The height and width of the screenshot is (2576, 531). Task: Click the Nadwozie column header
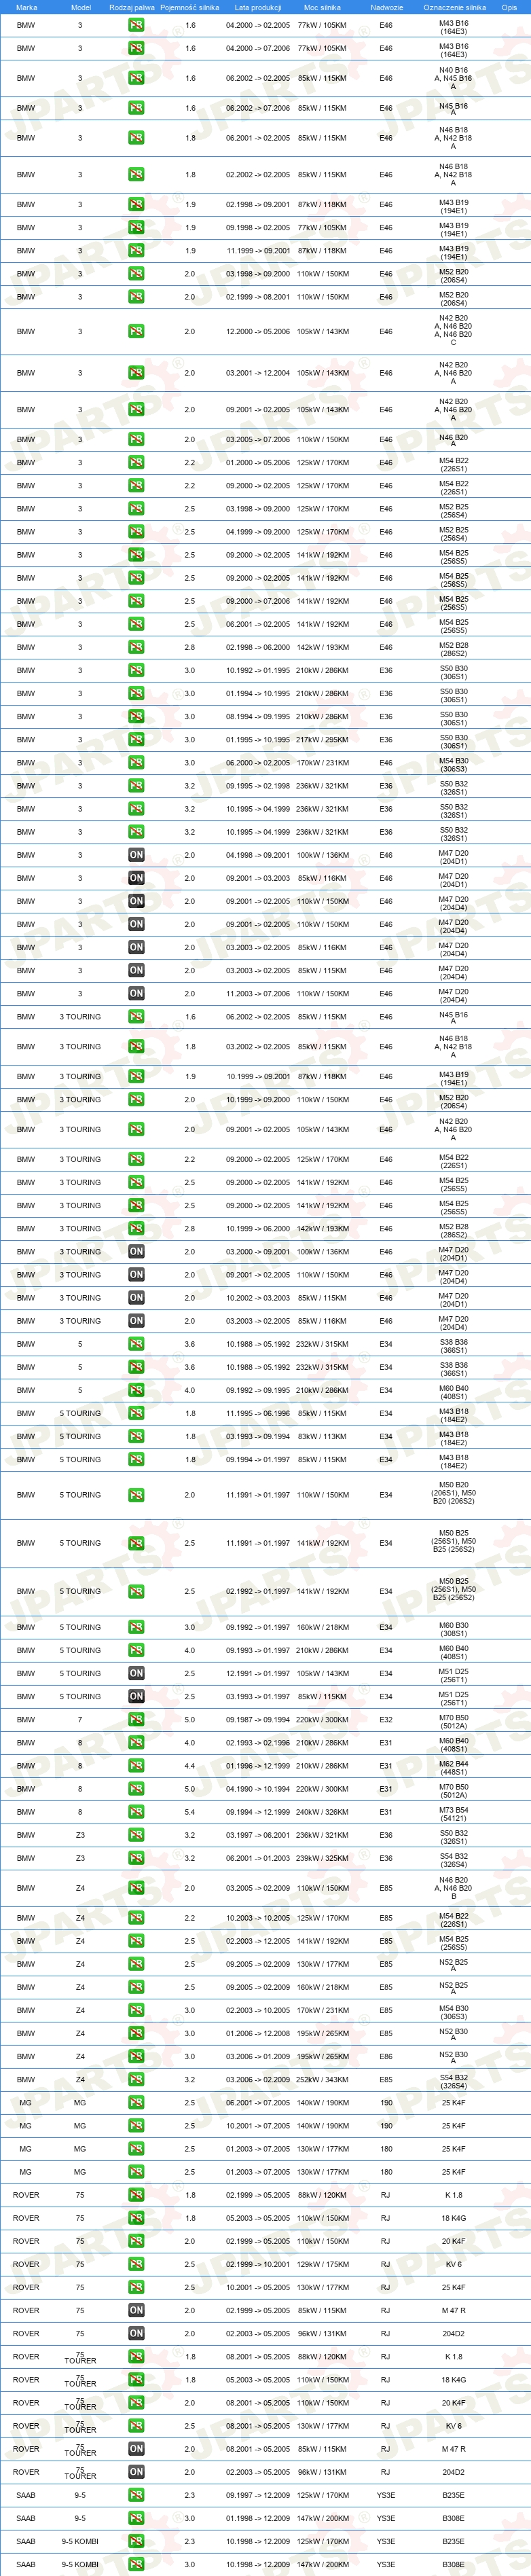click(x=386, y=7)
